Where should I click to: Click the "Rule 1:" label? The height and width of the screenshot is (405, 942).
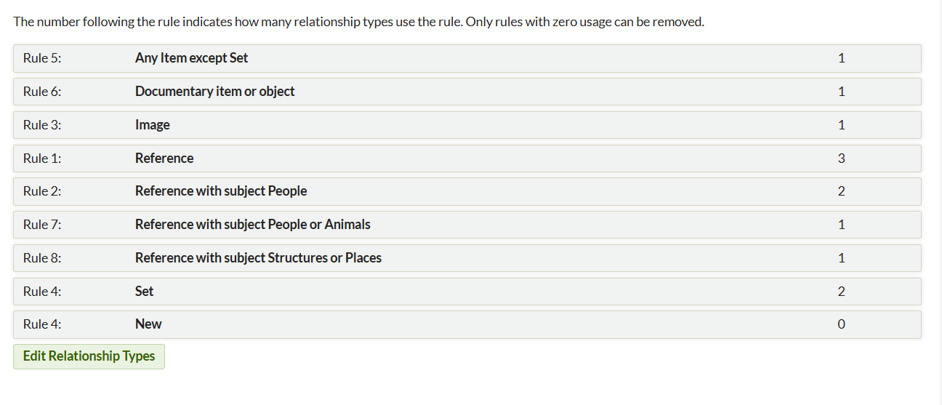[42, 159]
